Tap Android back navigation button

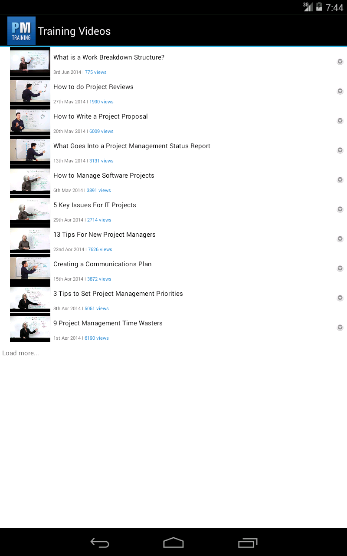(x=100, y=543)
